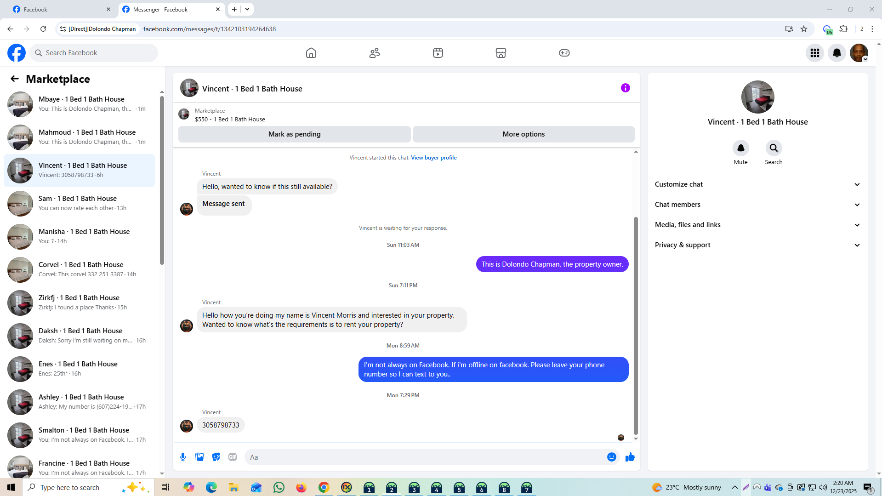Screen dimensions: 882x496
Task: Click chat messages scrollbar
Action: [636, 325]
